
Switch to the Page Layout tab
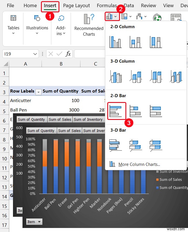(x=76, y=6)
